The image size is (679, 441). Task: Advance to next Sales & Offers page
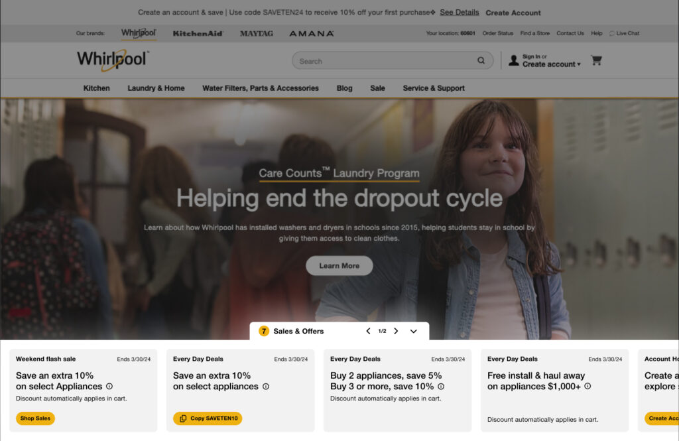pos(396,331)
